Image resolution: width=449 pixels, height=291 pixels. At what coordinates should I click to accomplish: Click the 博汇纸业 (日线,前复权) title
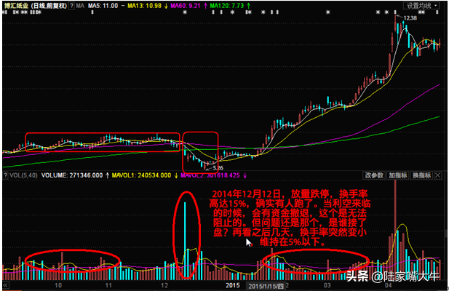tap(36, 6)
